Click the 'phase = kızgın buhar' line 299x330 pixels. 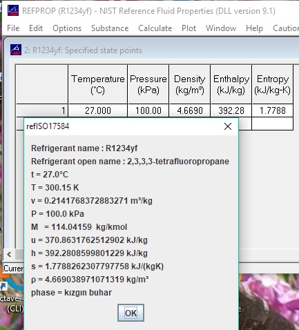pos(71,293)
